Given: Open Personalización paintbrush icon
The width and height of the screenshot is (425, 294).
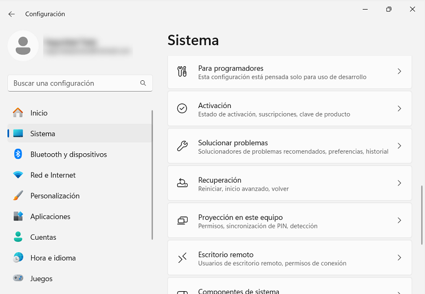Looking at the screenshot, I should [x=18, y=196].
